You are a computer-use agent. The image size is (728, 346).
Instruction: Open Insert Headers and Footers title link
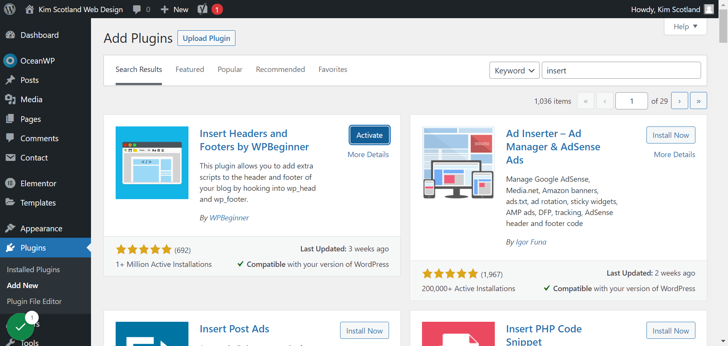pos(254,140)
